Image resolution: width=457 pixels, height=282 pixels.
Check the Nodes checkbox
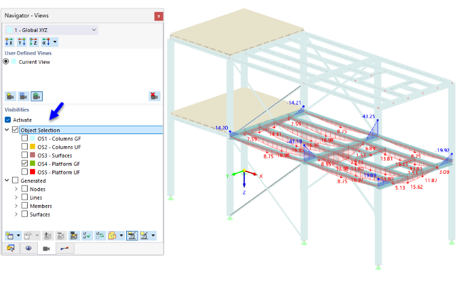tap(25, 189)
